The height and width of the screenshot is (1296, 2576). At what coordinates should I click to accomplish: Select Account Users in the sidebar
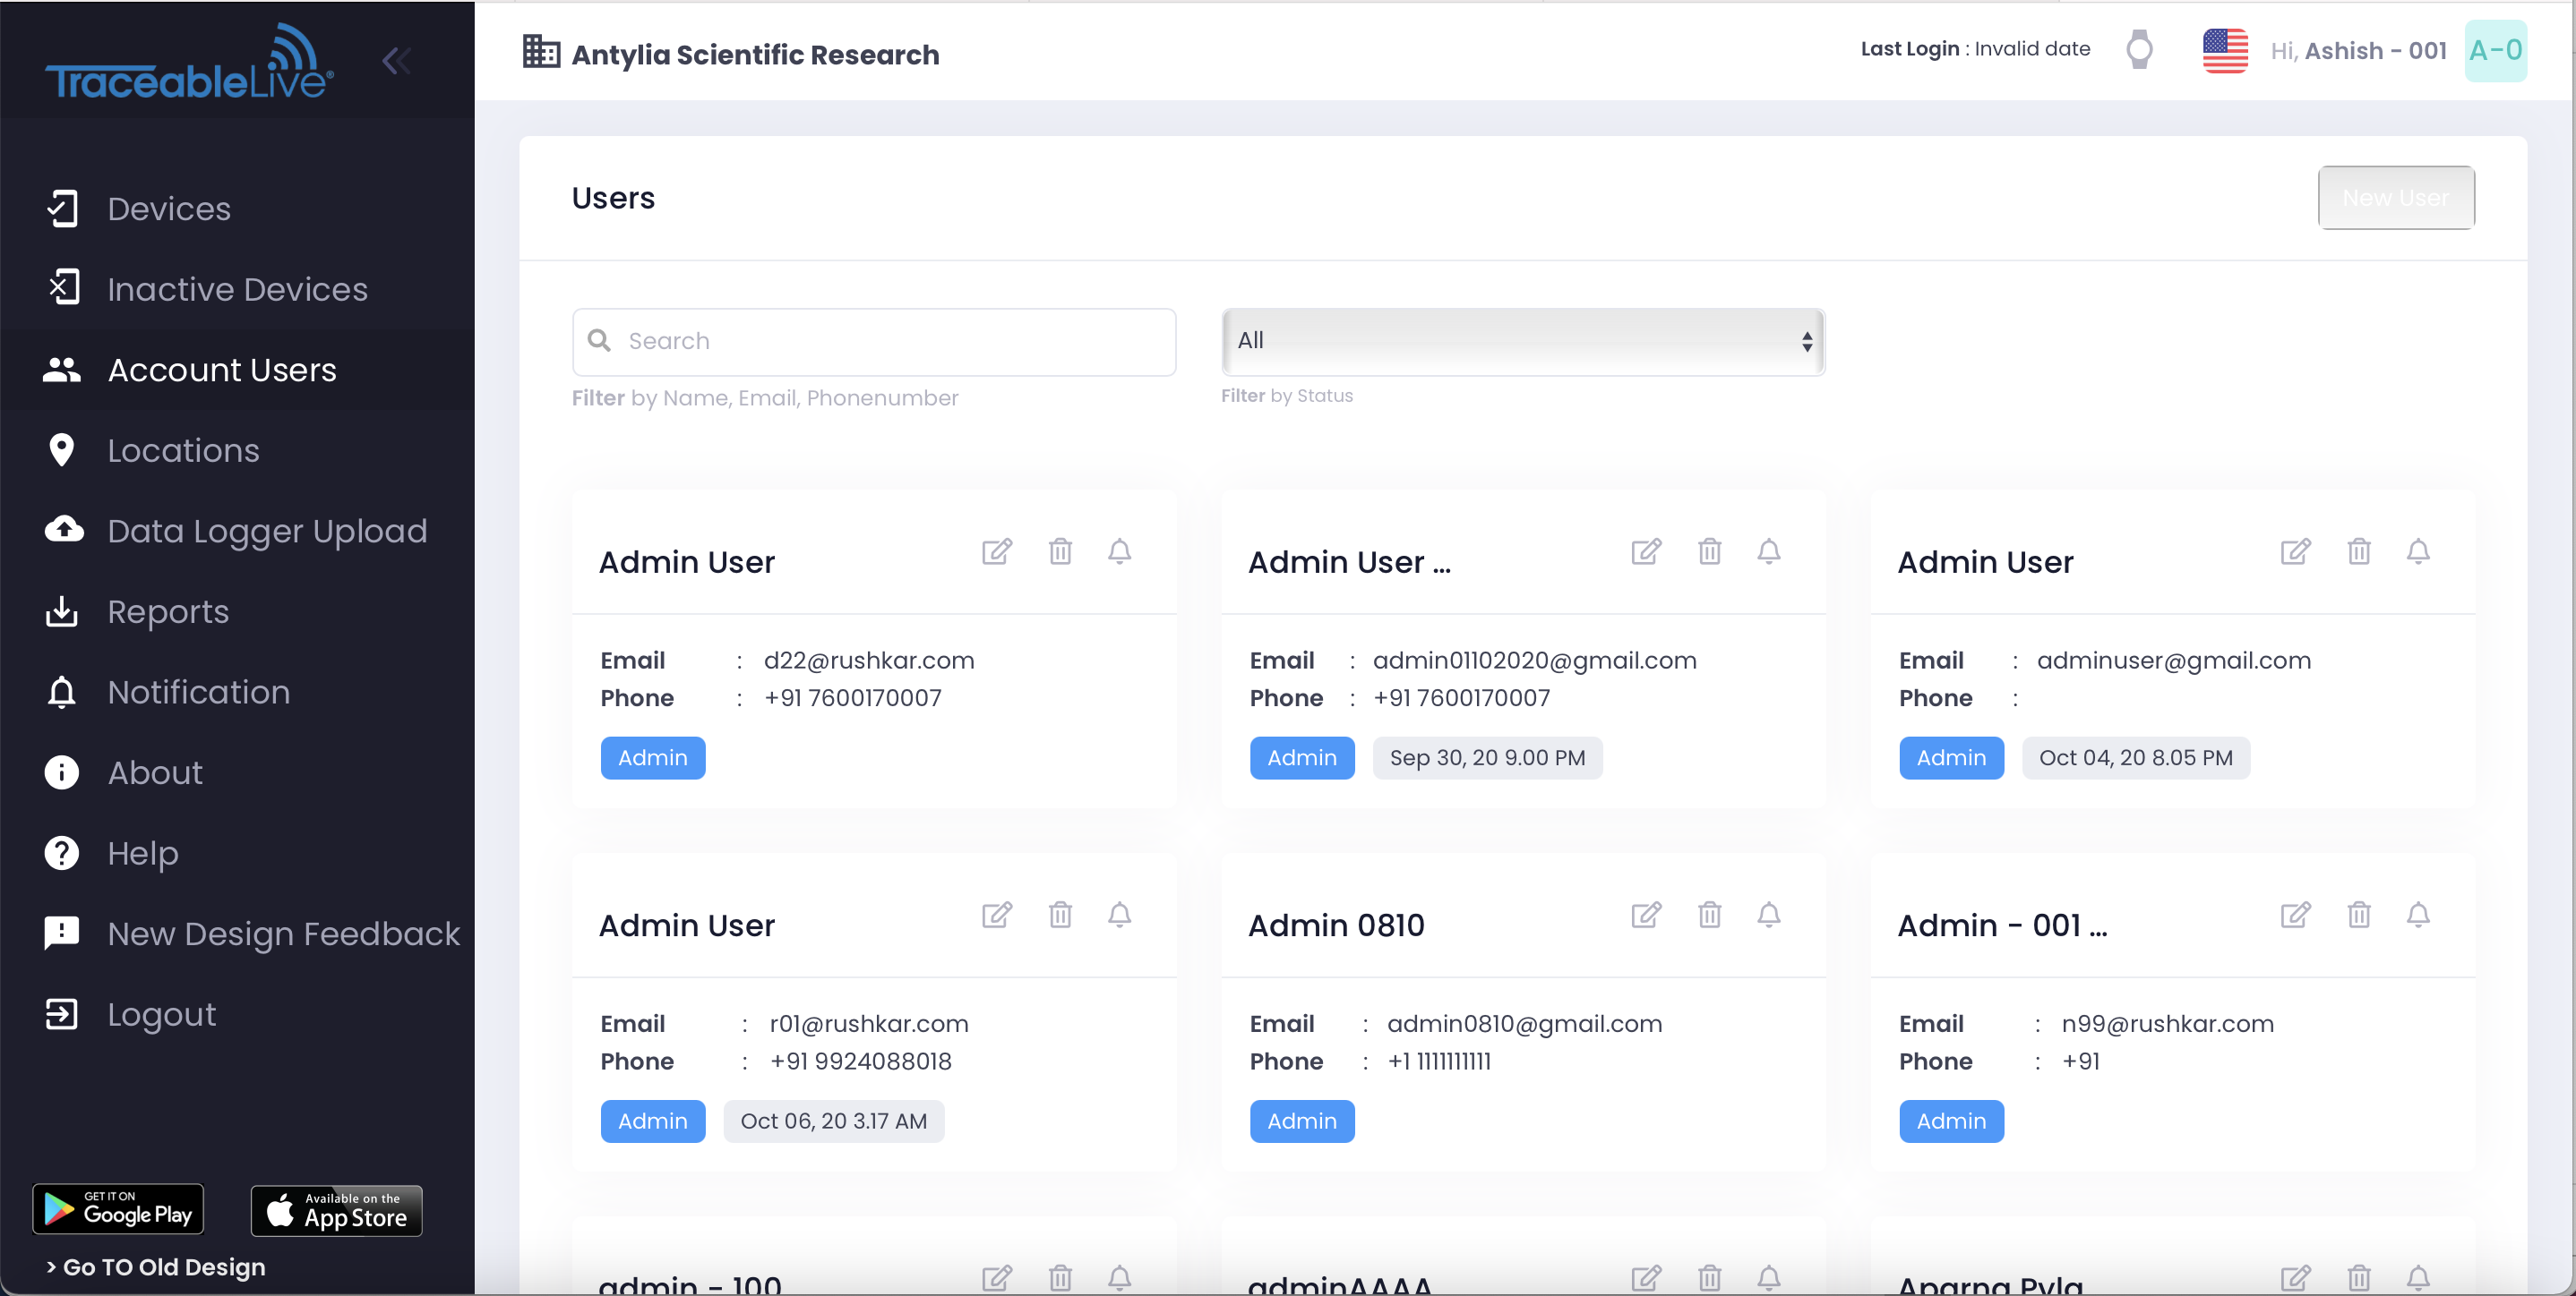click(237, 371)
